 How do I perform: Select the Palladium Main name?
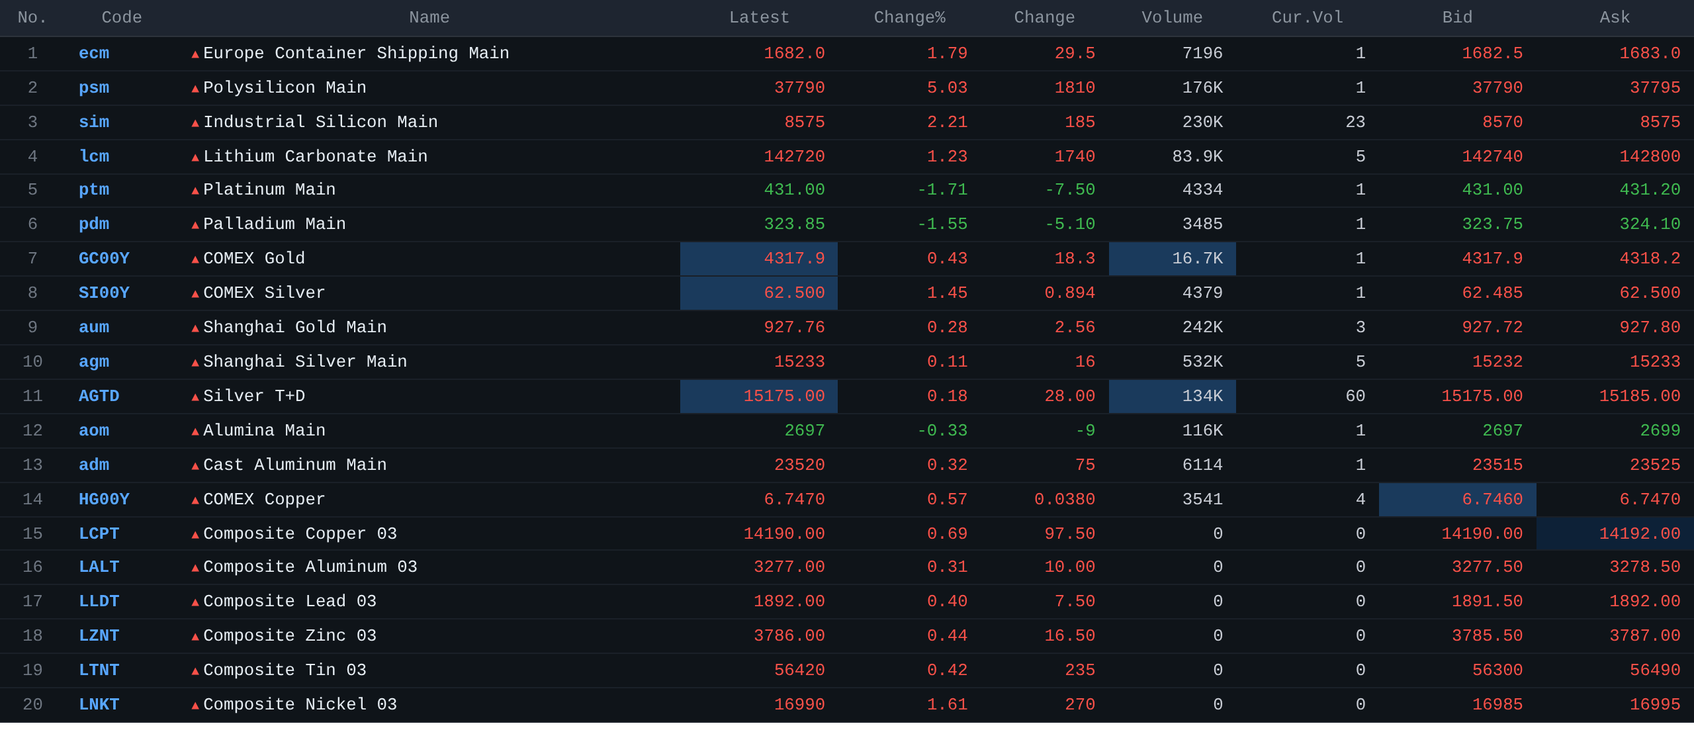(275, 224)
